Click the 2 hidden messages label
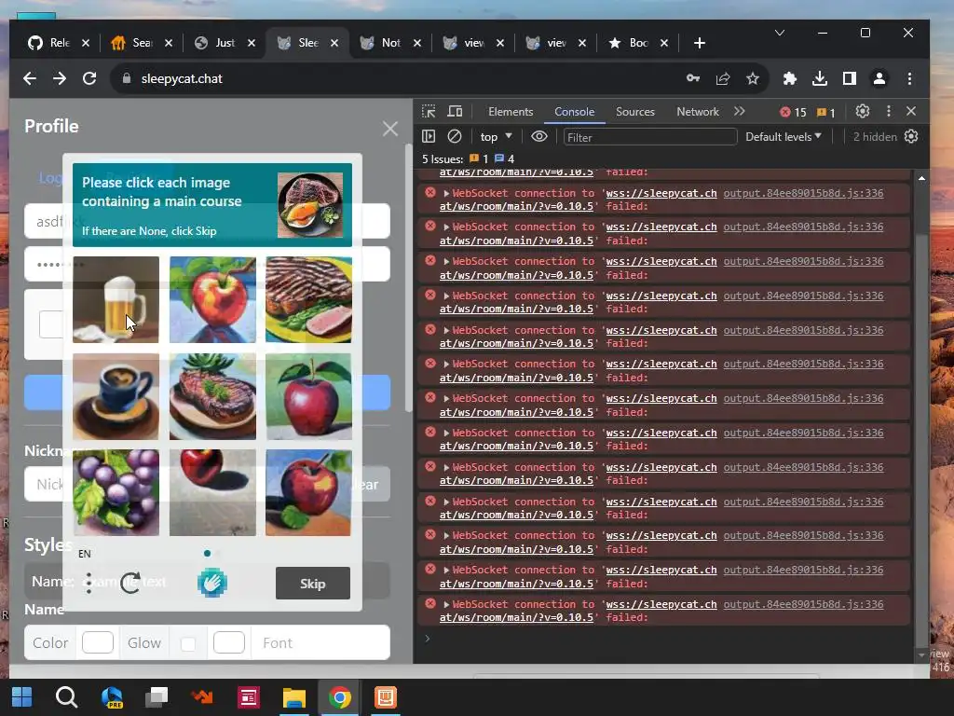The width and height of the screenshot is (954, 716). (874, 137)
